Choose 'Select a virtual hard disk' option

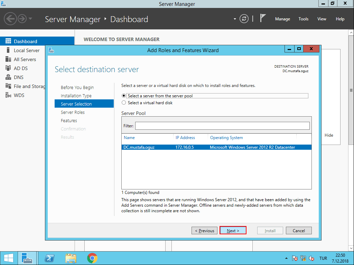click(124, 103)
